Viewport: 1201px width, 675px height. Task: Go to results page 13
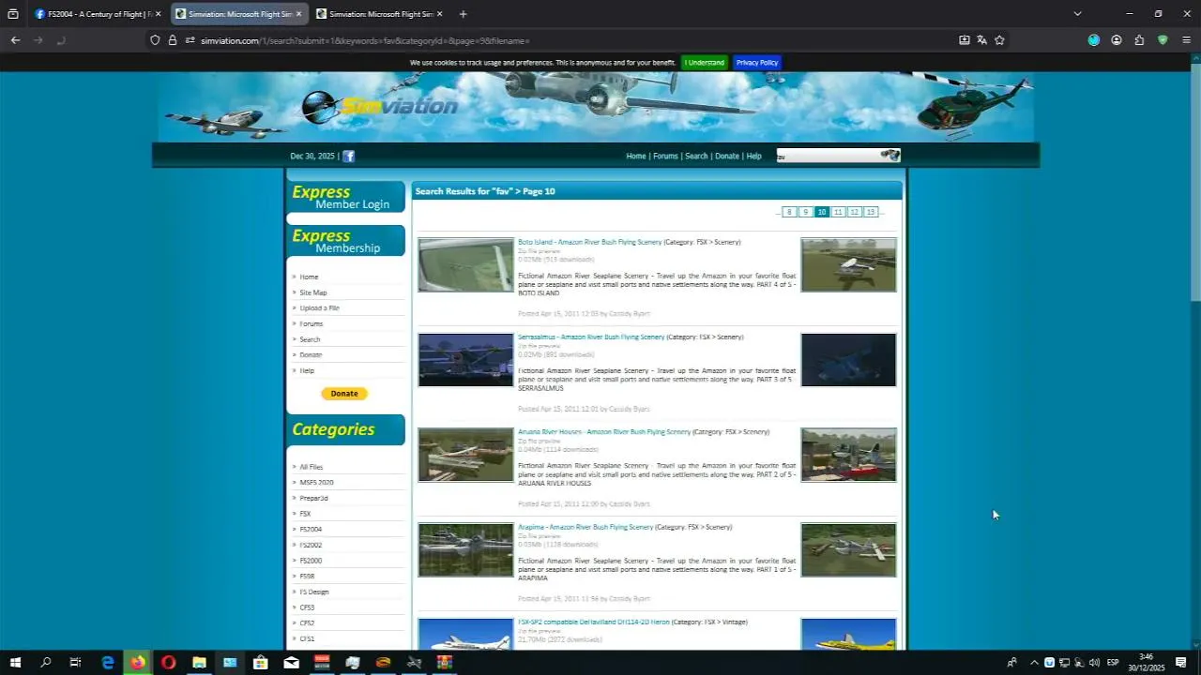[x=871, y=213]
